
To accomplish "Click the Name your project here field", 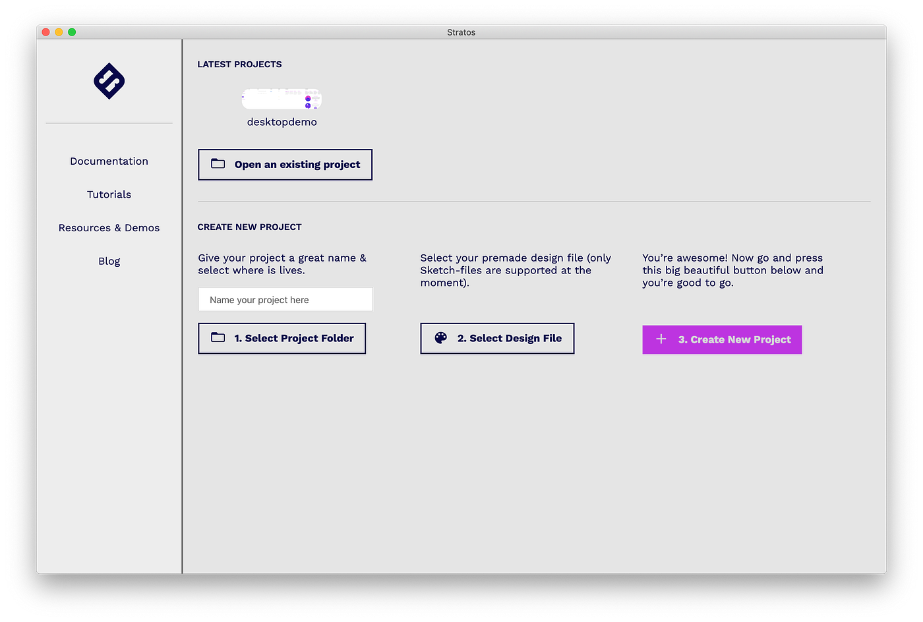I will pyautogui.click(x=285, y=299).
